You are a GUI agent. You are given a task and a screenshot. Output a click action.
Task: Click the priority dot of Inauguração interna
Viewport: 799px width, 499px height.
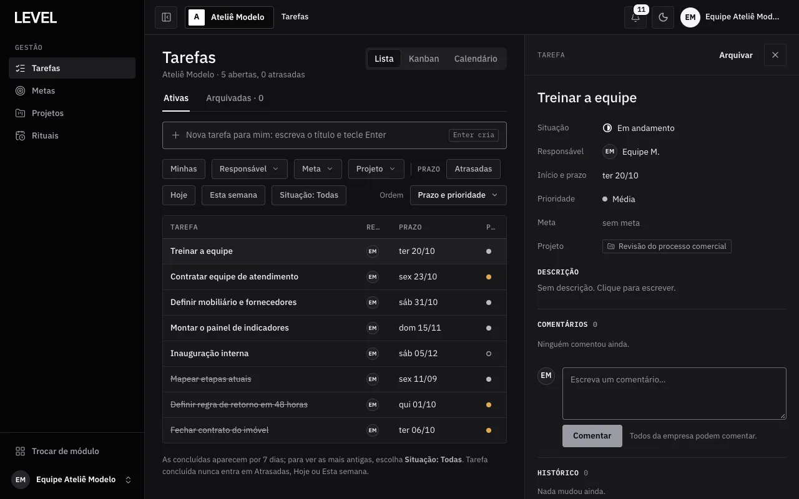click(x=489, y=354)
